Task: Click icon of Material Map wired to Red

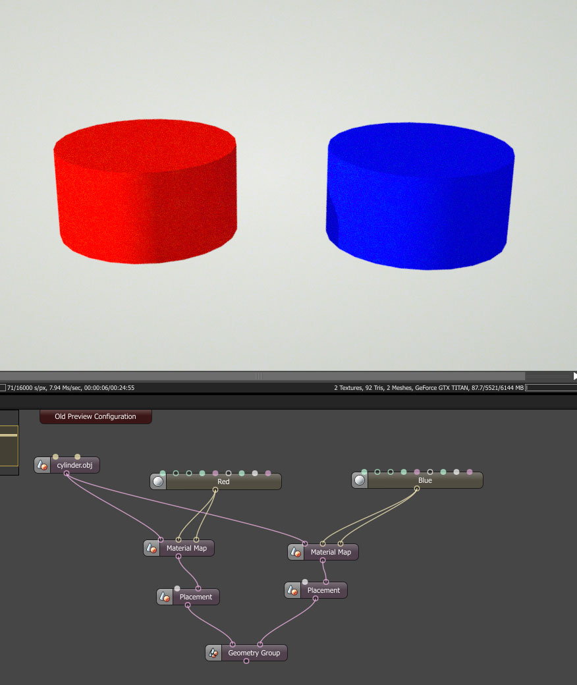Action: coord(151,548)
